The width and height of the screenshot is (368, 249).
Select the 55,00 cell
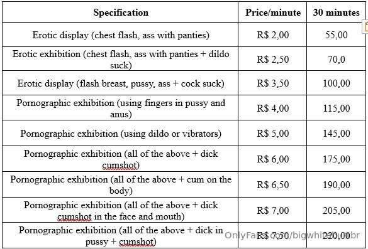pyautogui.click(x=336, y=34)
